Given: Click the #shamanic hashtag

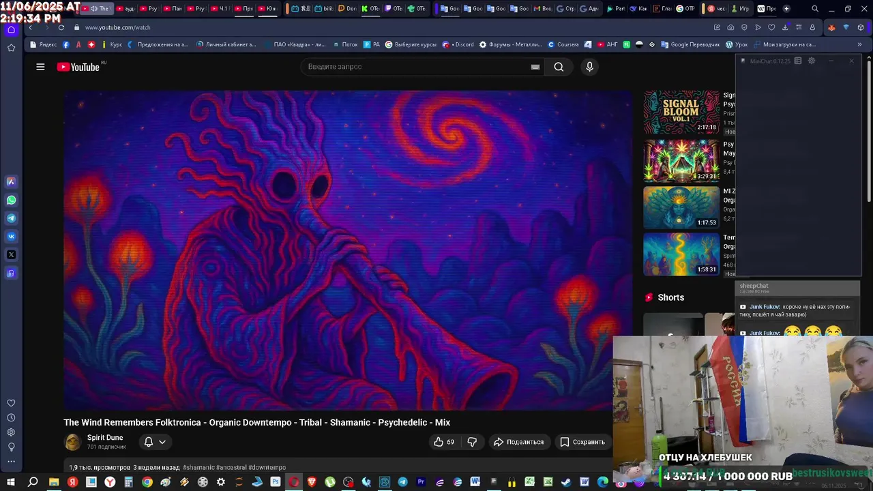Looking at the screenshot, I should click(198, 468).
